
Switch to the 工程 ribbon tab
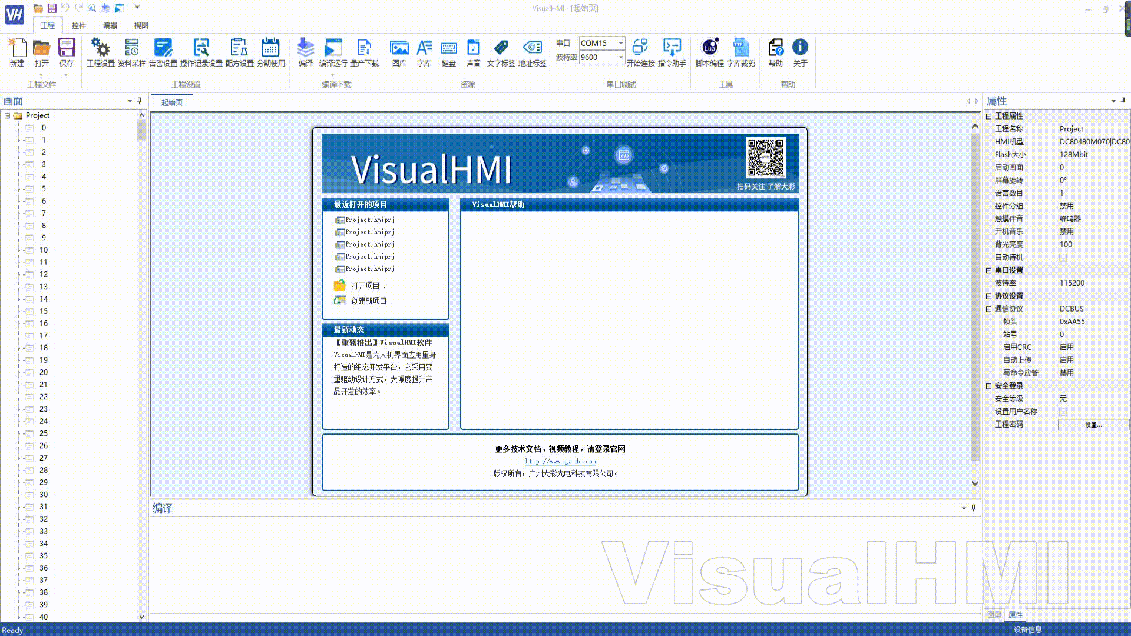[x=48, y=25]
